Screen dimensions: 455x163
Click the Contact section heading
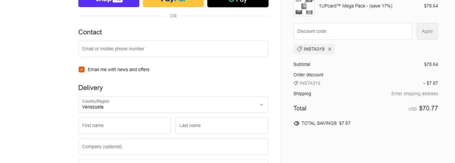click(x=90, y=32)
